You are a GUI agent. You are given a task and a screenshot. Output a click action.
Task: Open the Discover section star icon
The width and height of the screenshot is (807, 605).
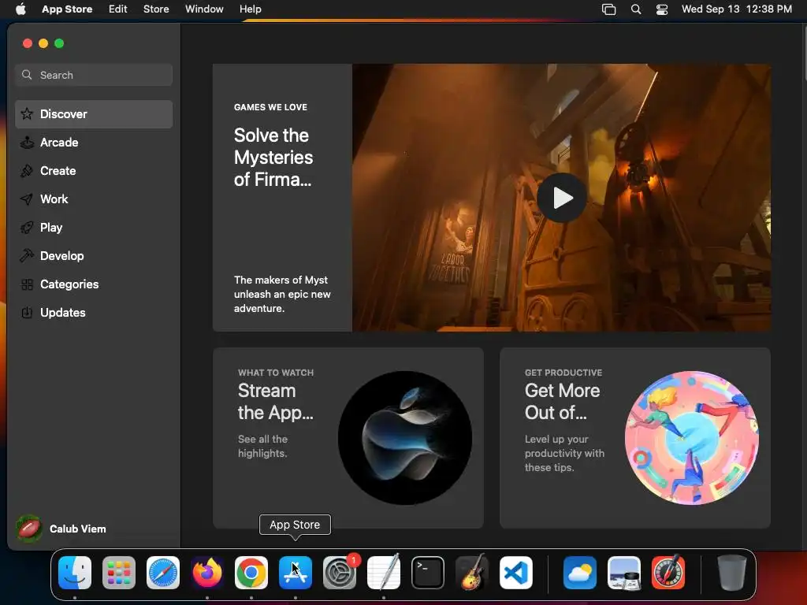pyautogui.click(x=28, y=113)
